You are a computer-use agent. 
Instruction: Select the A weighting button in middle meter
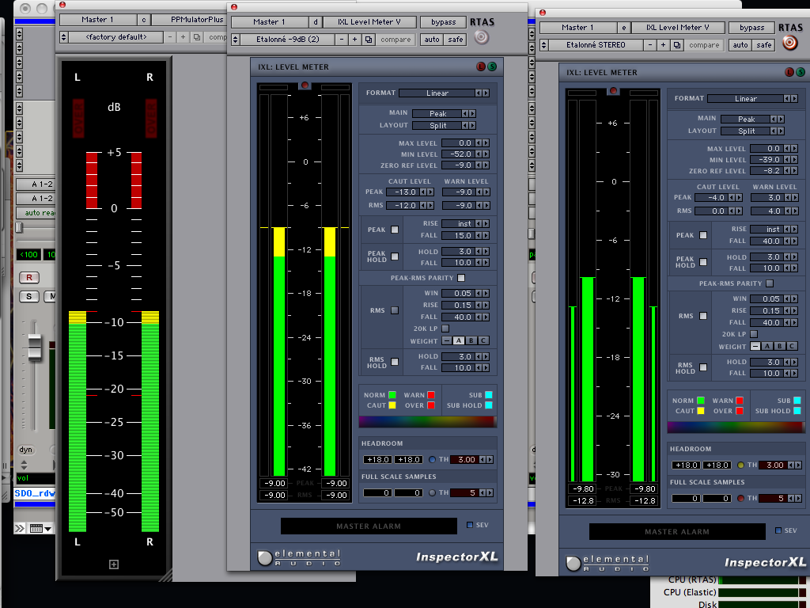(x=459, y=340)
